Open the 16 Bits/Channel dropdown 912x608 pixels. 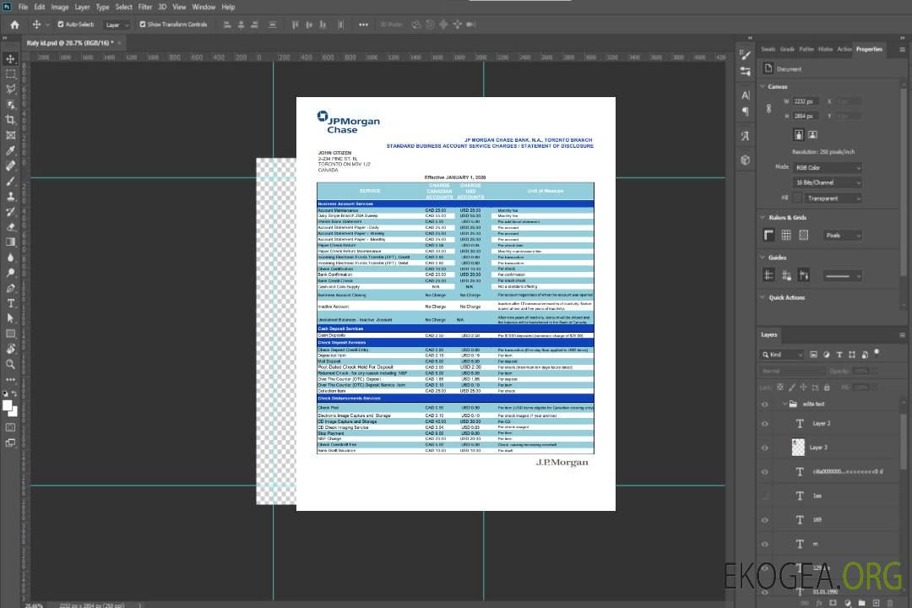(x=827, y=182)
